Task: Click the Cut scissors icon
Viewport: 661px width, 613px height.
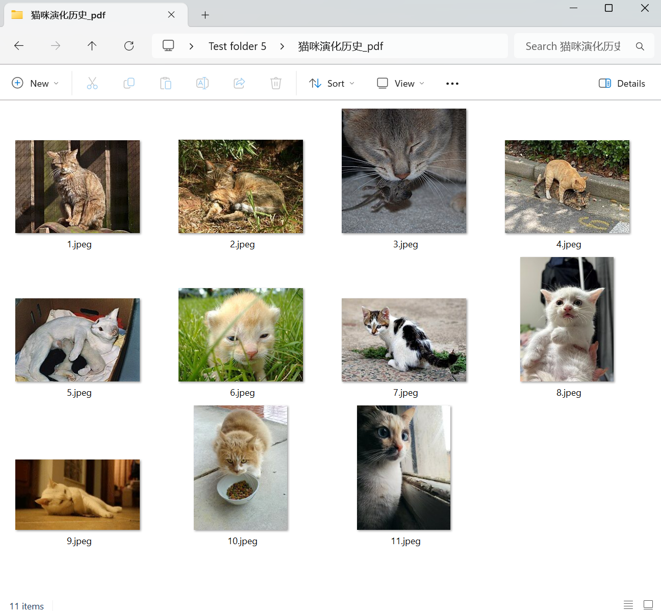Action: 92,83
